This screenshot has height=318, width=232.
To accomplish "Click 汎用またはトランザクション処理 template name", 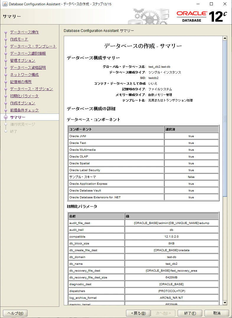I will tap(170, 100).
